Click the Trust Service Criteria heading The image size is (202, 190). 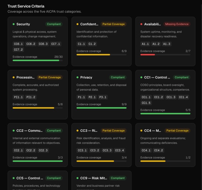(x=26, y=6)
